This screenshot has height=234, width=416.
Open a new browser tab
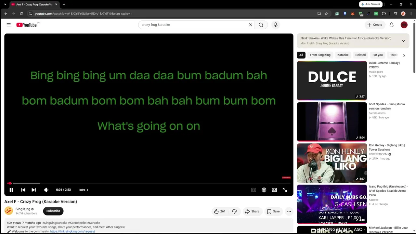[x=64, y=4]
